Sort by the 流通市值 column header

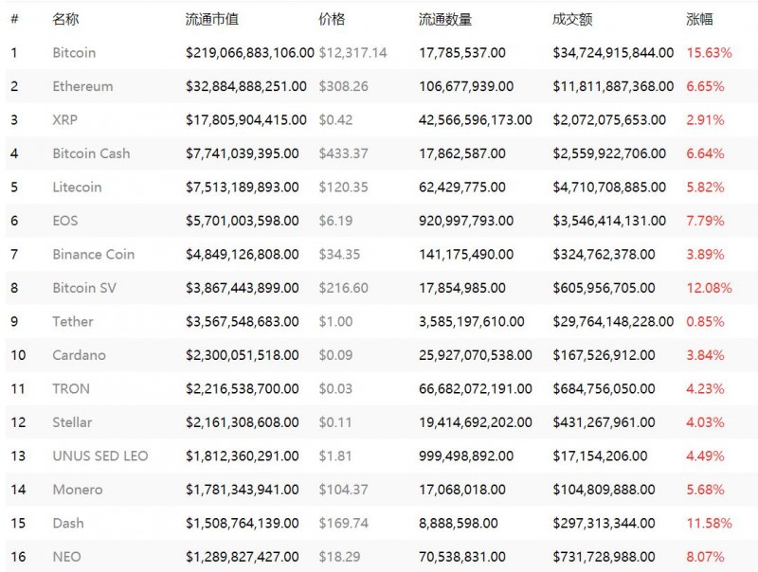coord(212,19)
